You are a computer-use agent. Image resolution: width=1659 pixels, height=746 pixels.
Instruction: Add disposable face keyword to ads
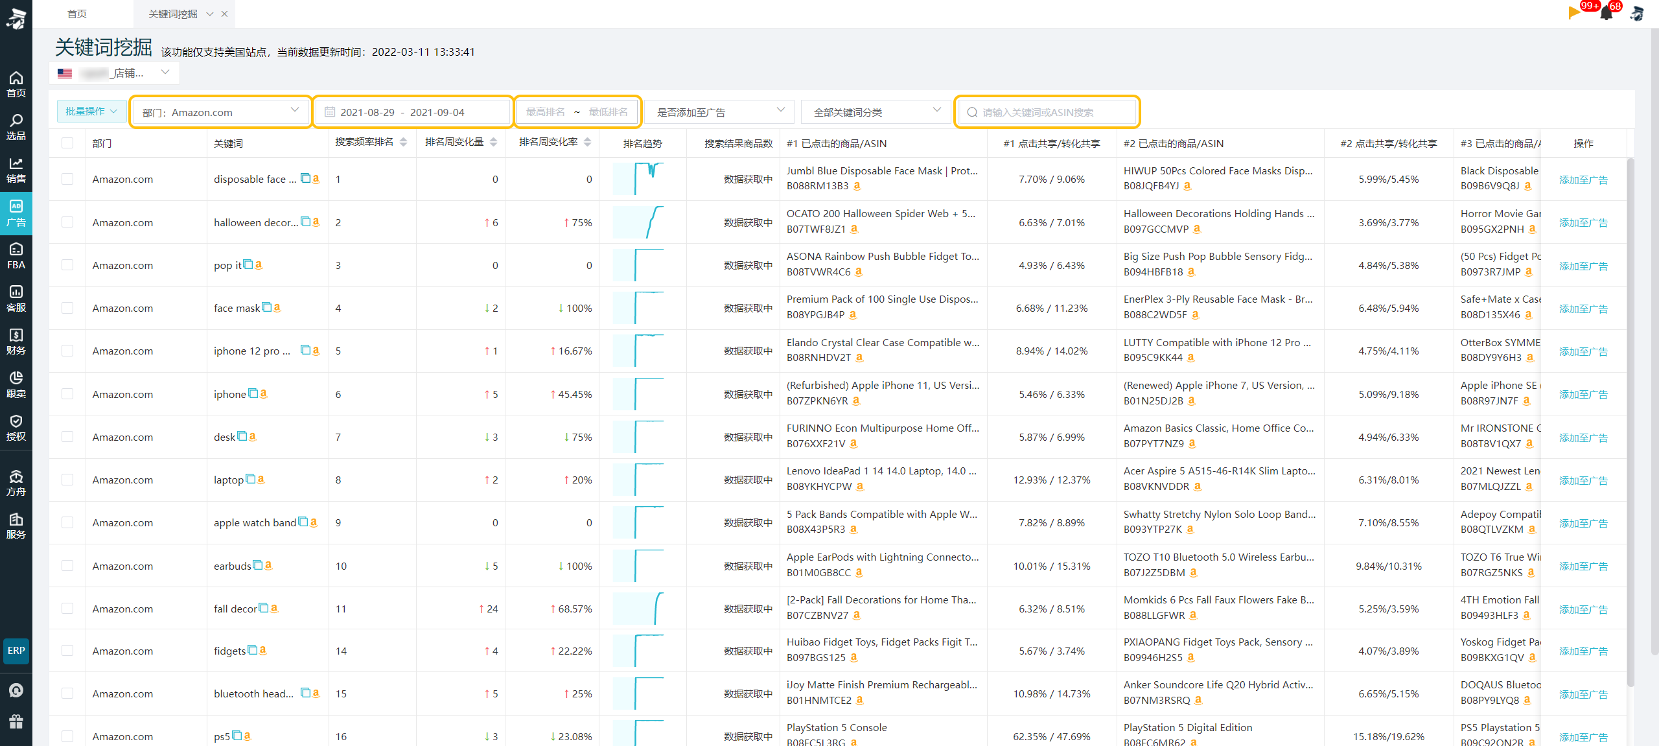click(1583, 180)
